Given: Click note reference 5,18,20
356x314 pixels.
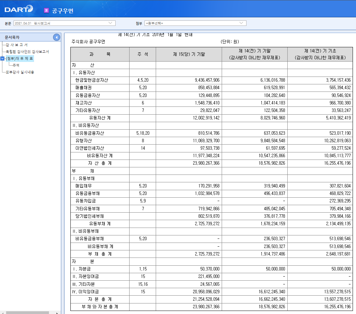Looking at the screenshot, I should (x=143, y=133).
